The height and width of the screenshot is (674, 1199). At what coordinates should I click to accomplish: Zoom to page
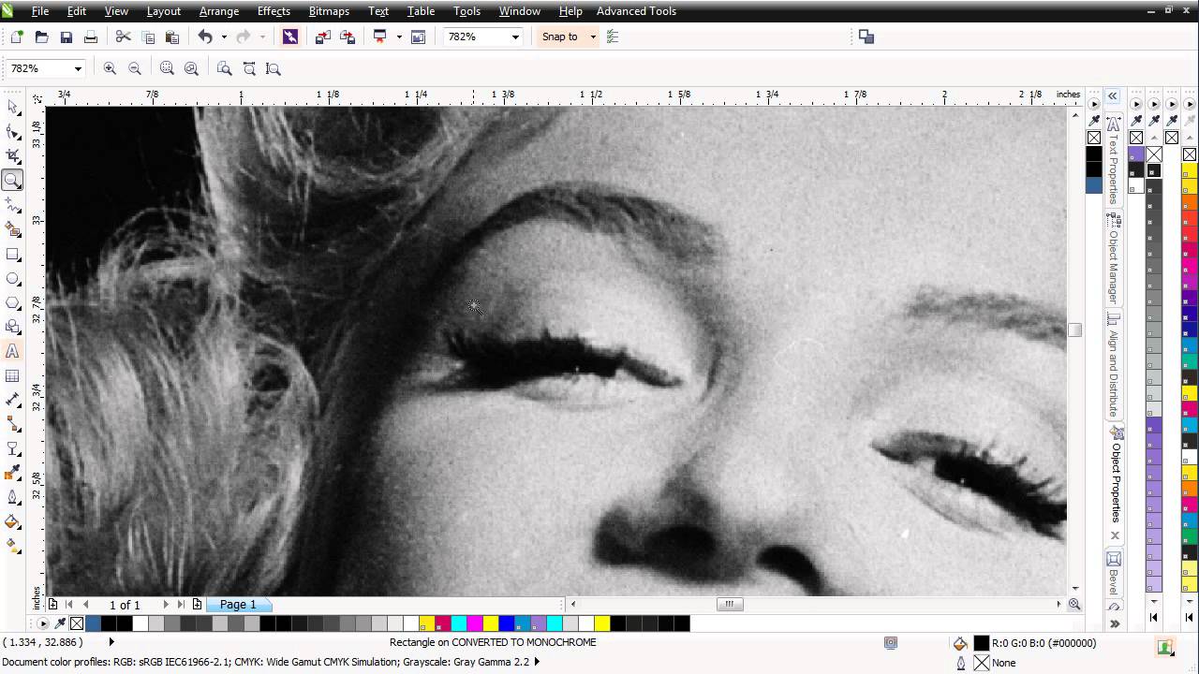(224, 68)
